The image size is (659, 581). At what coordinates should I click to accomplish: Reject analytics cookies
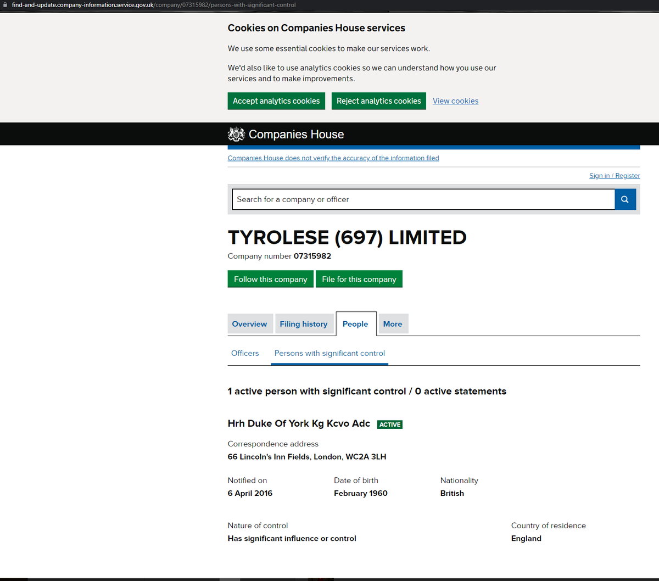379,101
